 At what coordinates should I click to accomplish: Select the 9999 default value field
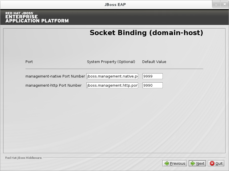[x=153, y=76]
